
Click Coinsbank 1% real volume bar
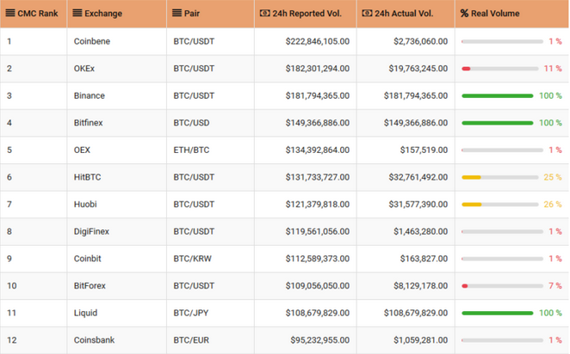tap(502, 340)
